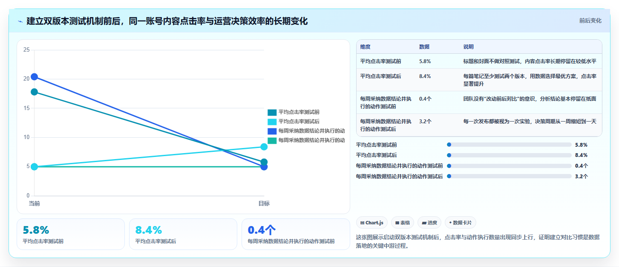The width and height of the screenshot is (619, 267).
Task: Click cyan data point at 5 for 当前
Action: coord(34,167)
